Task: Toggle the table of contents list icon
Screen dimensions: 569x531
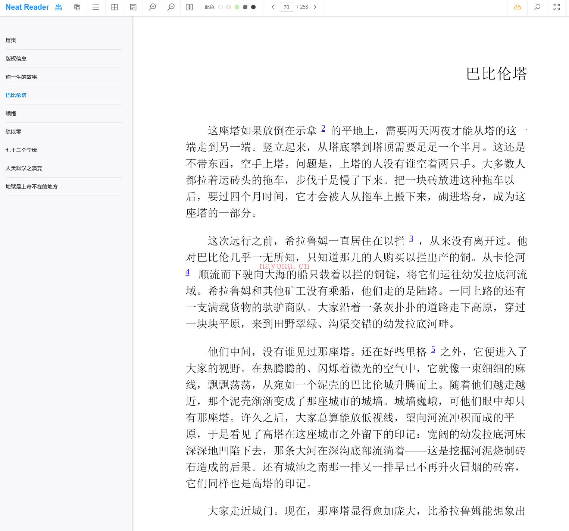Action: coord(96,7)
